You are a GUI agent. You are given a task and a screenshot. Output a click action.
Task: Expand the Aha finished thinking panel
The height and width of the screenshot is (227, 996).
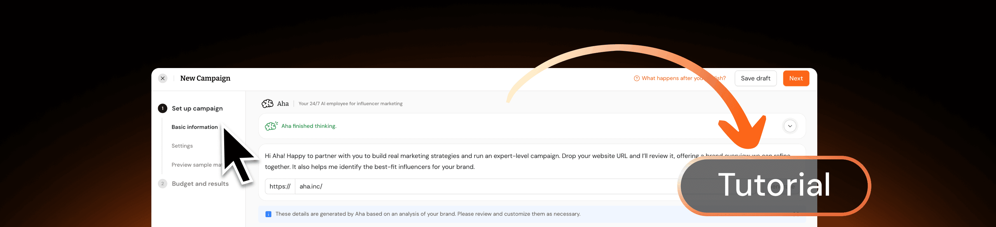coord(790,126)
